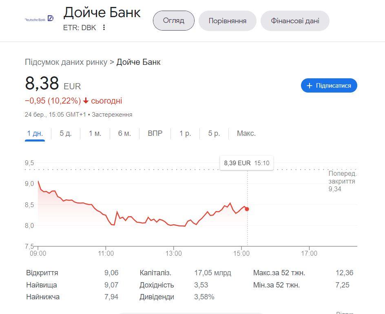The image size is (385, 314).
Task: Follow the stock with Підписатися button
Action: coord(329,86)
